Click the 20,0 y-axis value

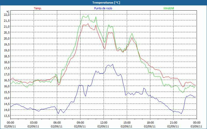(x=7, y=38)
